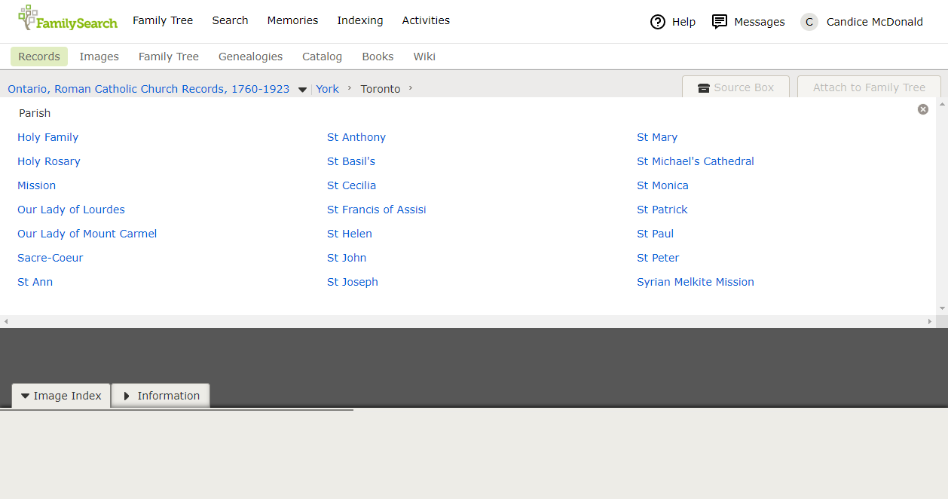The width and height of the screenshot is (948, 499).
Task: Click Candice McDonald's avatar circle
Action: click(x=809, y=22)
